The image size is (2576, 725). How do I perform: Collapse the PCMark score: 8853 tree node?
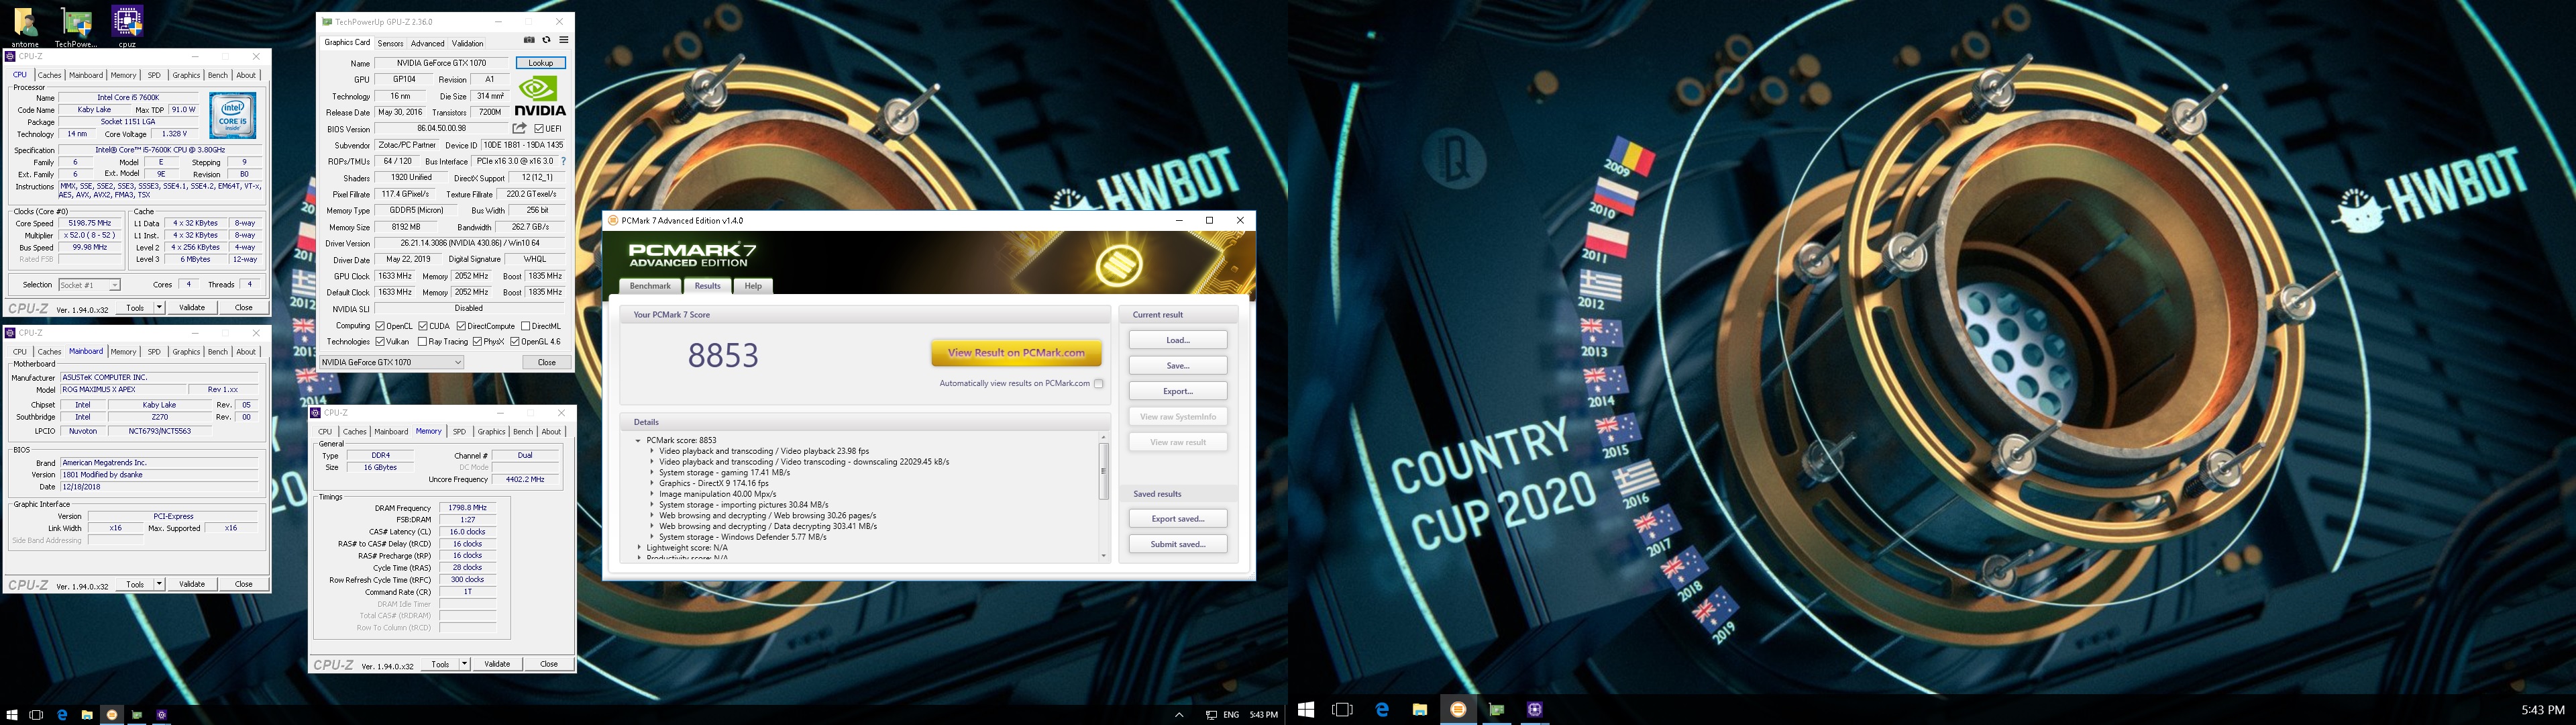click(x=638, y=440)
